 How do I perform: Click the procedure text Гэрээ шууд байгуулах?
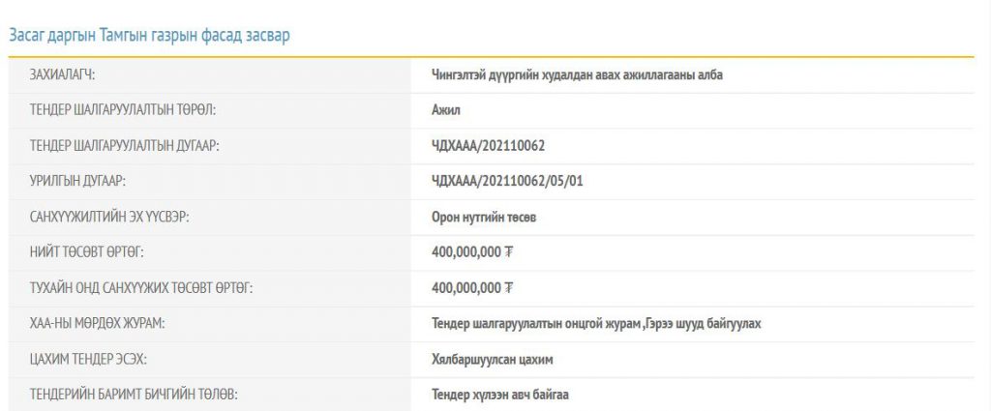click(x=704, y=324)
